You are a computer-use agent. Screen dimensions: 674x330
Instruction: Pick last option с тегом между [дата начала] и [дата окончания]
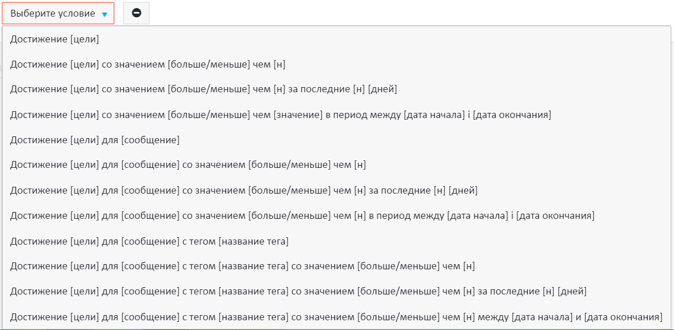click(336, 317)
